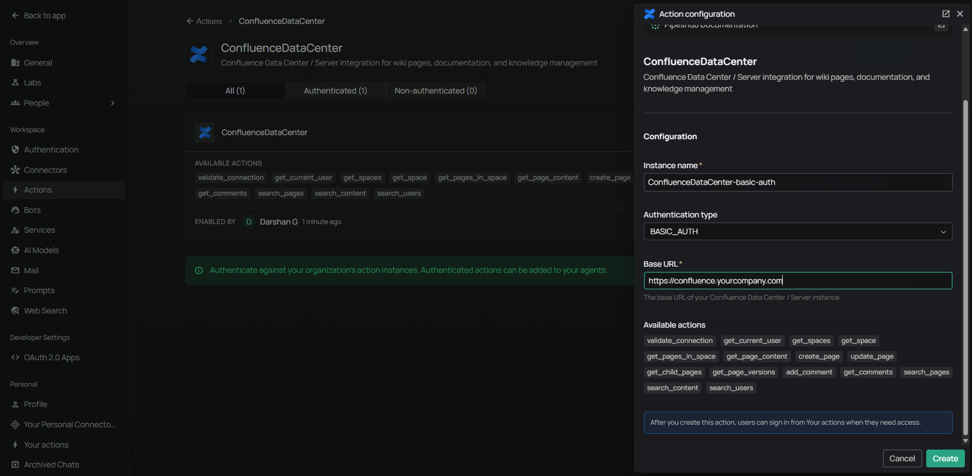Click the create_page tag in panel
972x476 pixels.
pyautogui.click(x=819, y=357)
